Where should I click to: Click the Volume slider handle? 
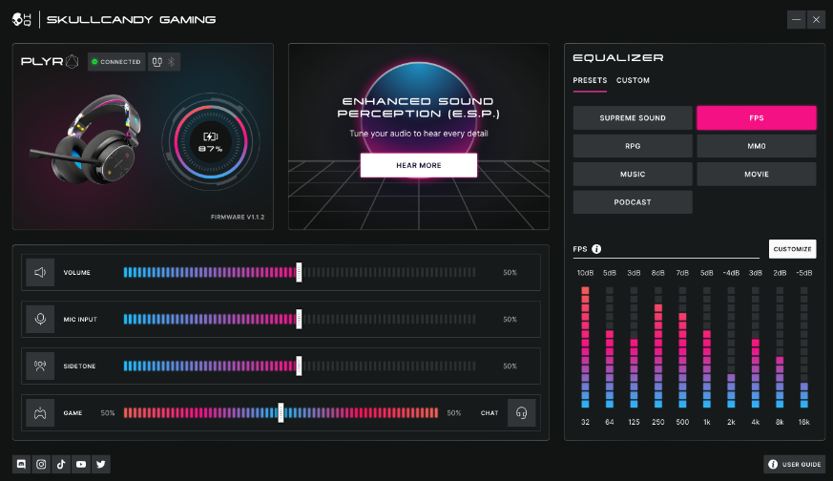point(299,273)
